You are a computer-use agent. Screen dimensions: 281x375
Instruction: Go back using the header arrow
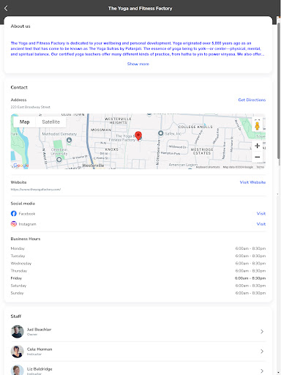click(x=6, y=8)
